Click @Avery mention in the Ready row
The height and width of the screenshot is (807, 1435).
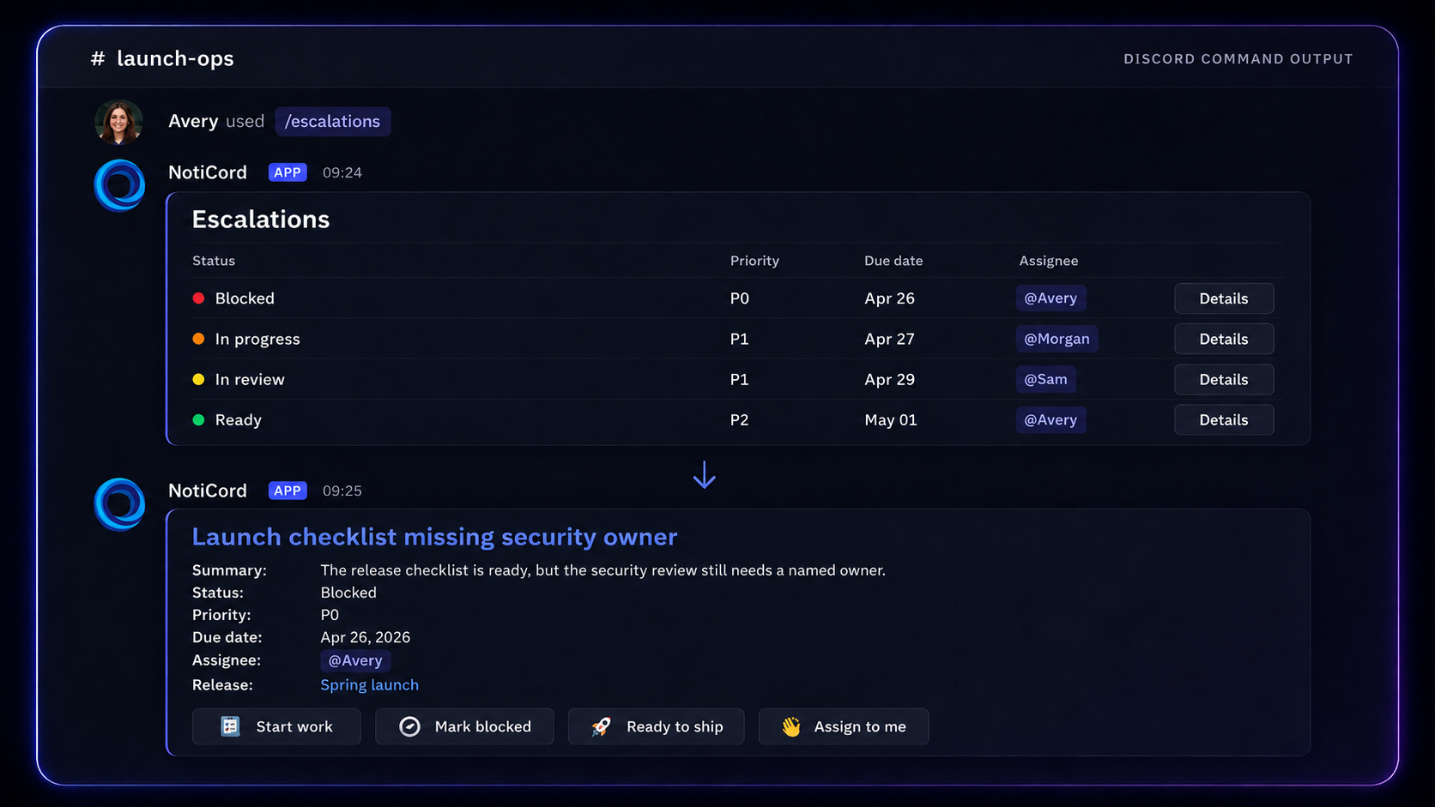click(x=1051, y=419)
